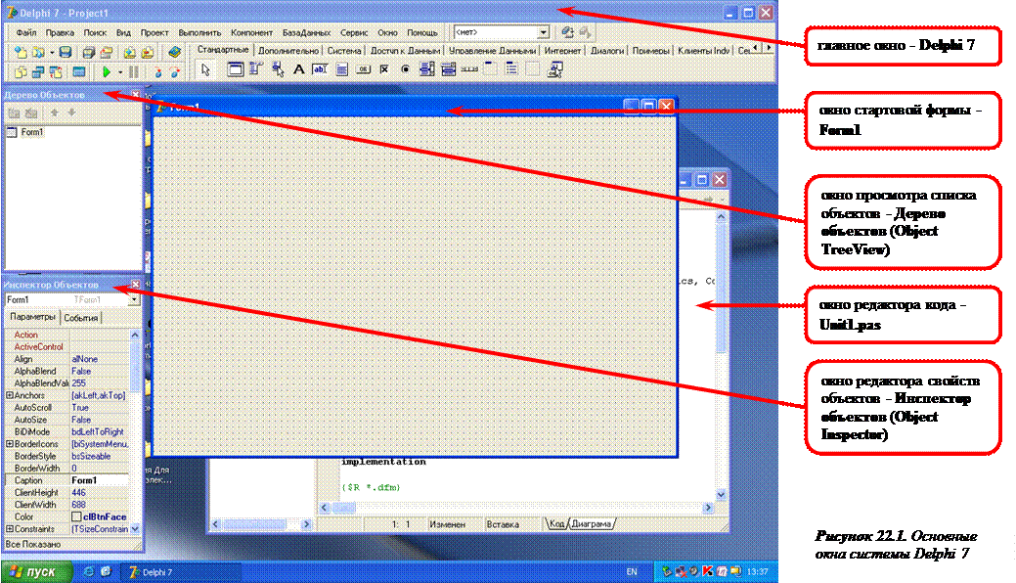Click the Color property clBtnFace swatch
Viewport: 1016px width, 583px height.
tap(76, 516)
